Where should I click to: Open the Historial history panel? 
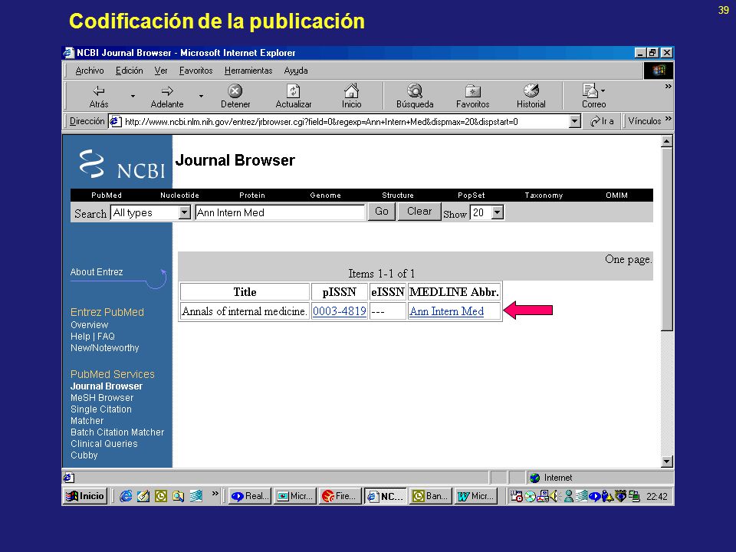(x=531, y=96)
